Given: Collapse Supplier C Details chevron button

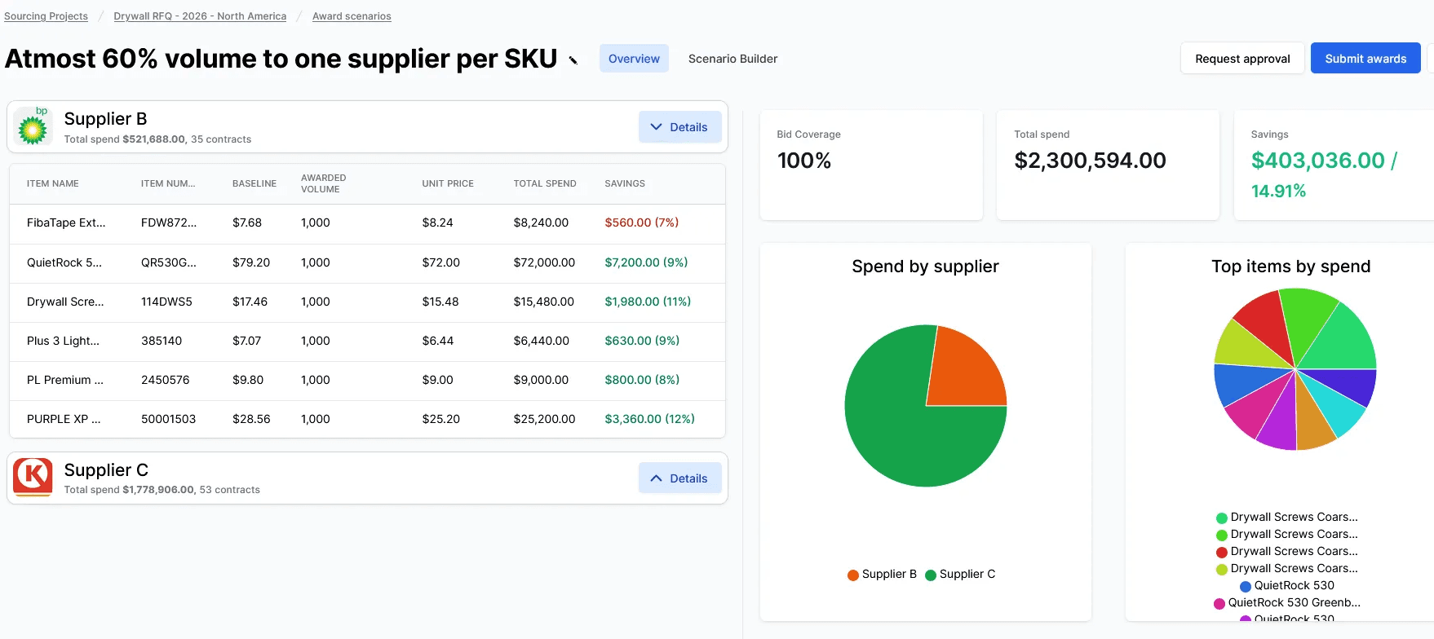Looking at the screenshot, I should click(679, 478).
